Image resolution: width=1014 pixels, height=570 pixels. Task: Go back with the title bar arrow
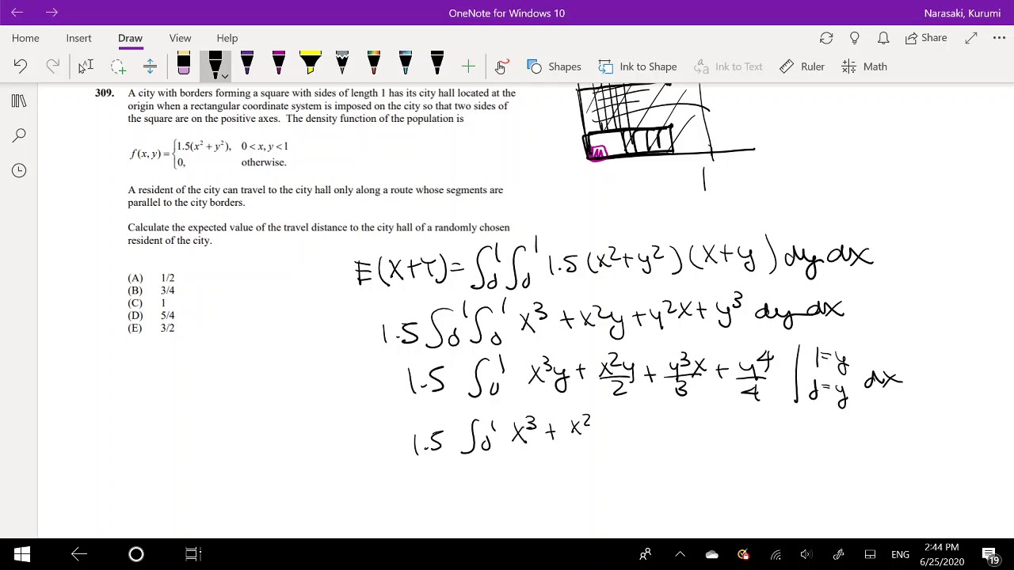coord(17,13)
